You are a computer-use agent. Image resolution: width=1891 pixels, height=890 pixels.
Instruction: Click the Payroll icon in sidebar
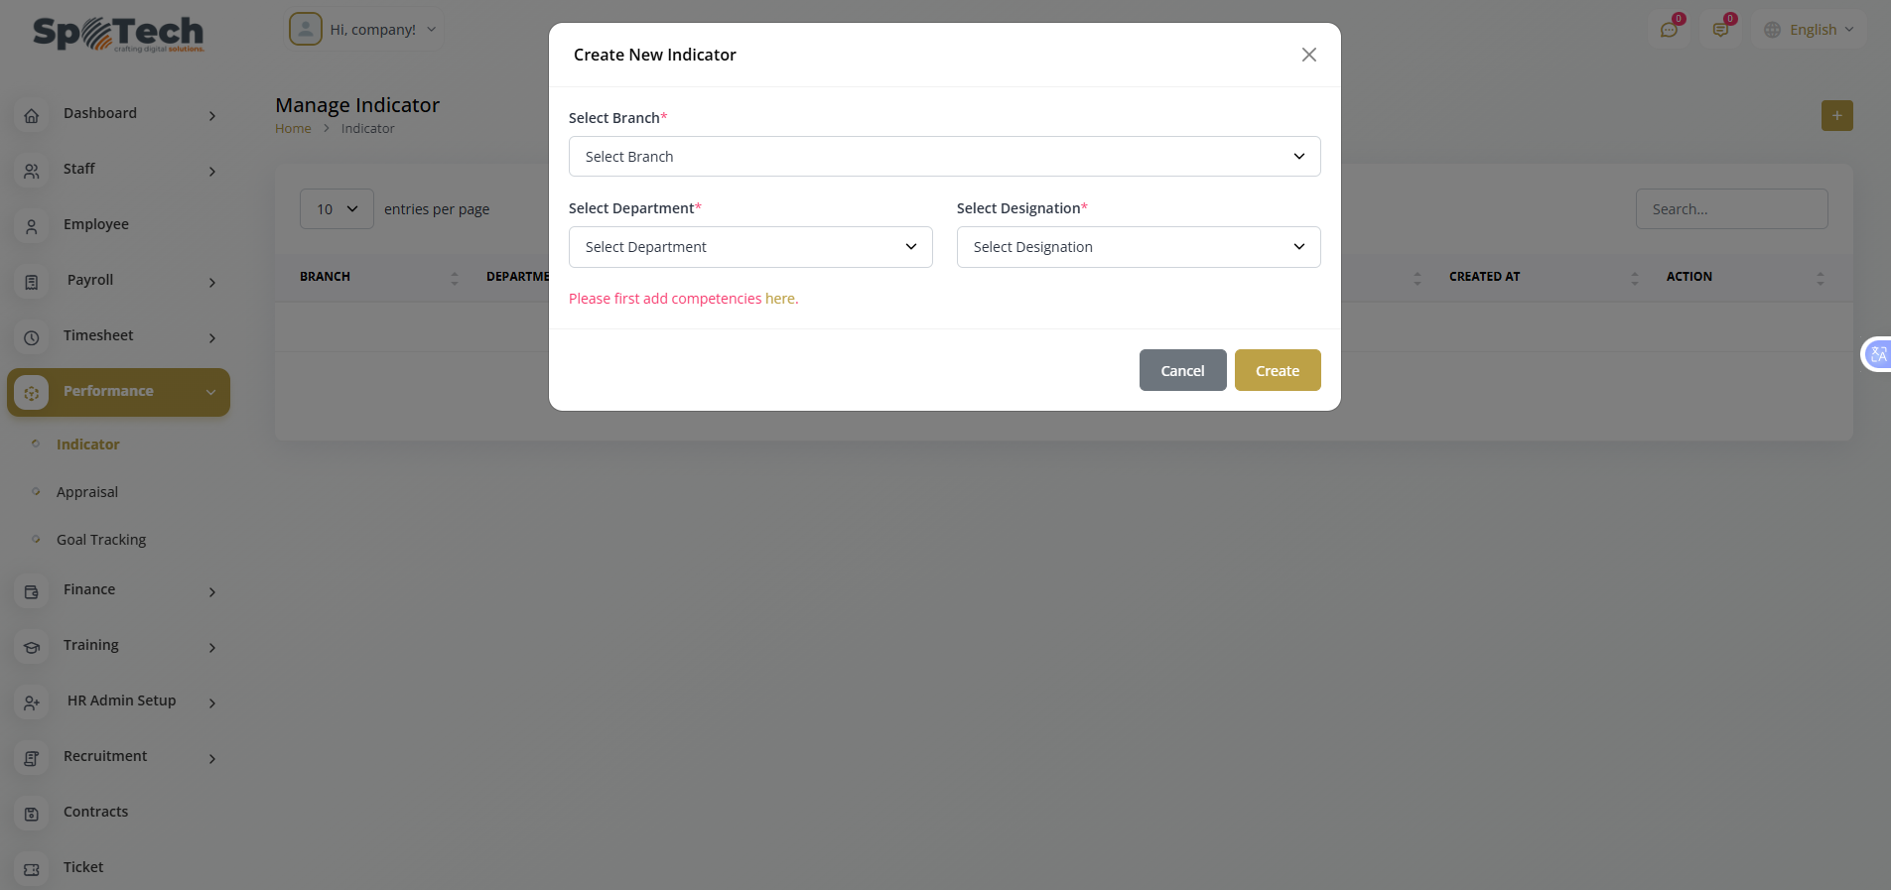click(x=32, y=283)
